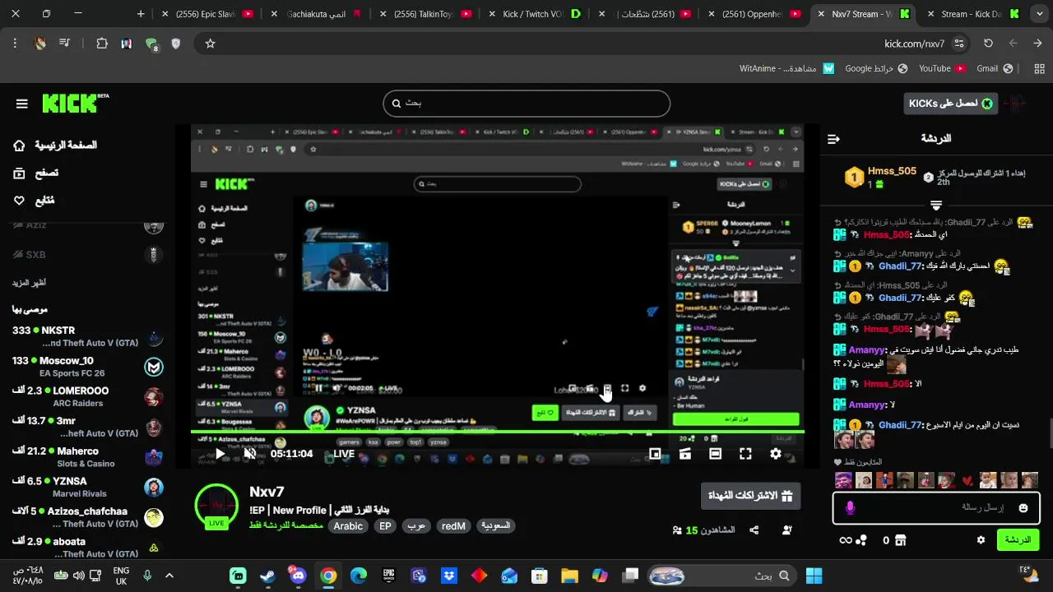This screenshot has width=1053, height=592.
Task: Open Google Maps bookmark
Action: 876,68
